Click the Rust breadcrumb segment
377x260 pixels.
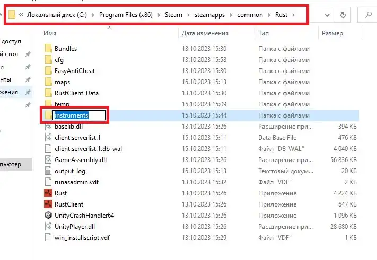point(281,15)
